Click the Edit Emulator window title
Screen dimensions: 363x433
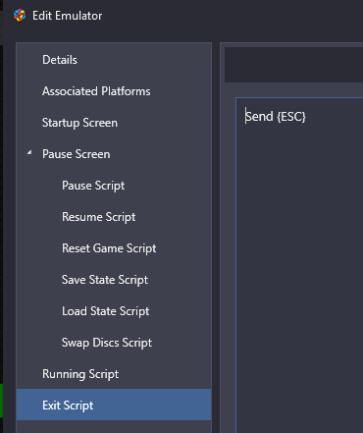[x=67, y=16]
